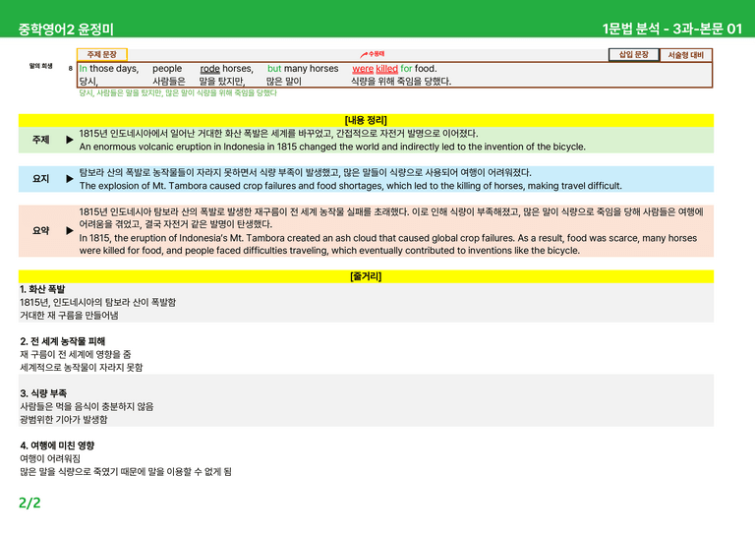Click the line '여행이 어려워짐'

tap(50, 458)
